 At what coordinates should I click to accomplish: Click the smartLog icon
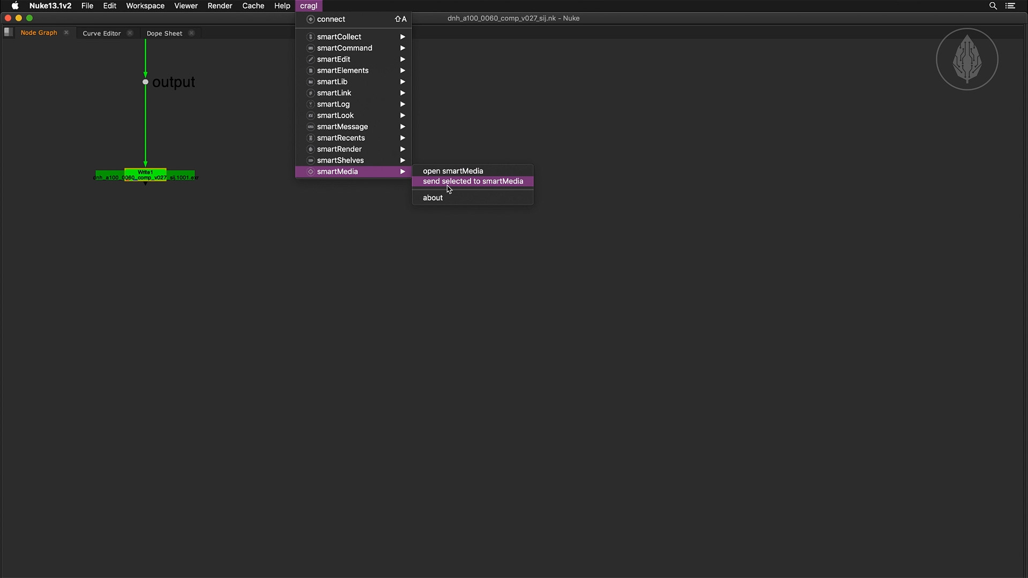click(311, 104)
